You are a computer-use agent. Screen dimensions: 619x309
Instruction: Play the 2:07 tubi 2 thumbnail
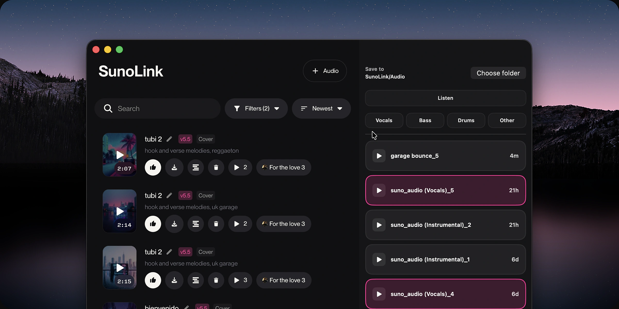pos(120,155)
